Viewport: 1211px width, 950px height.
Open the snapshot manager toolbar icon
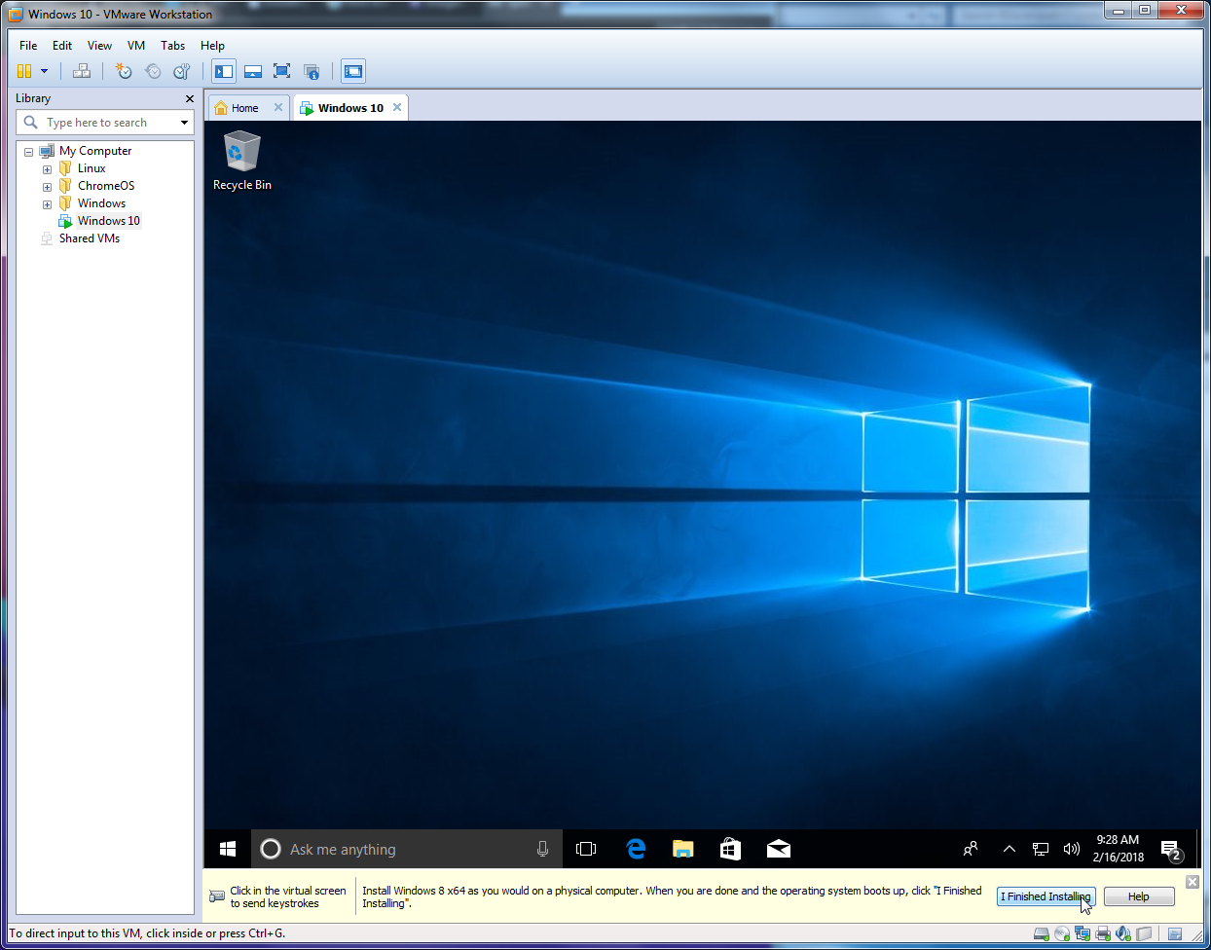click(182, 71)
